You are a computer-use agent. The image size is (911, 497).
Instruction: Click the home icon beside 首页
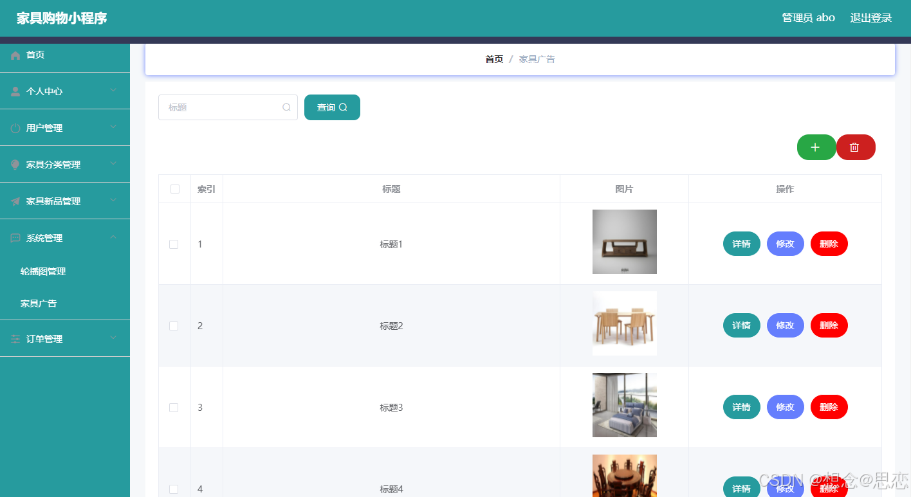[15, 55]
